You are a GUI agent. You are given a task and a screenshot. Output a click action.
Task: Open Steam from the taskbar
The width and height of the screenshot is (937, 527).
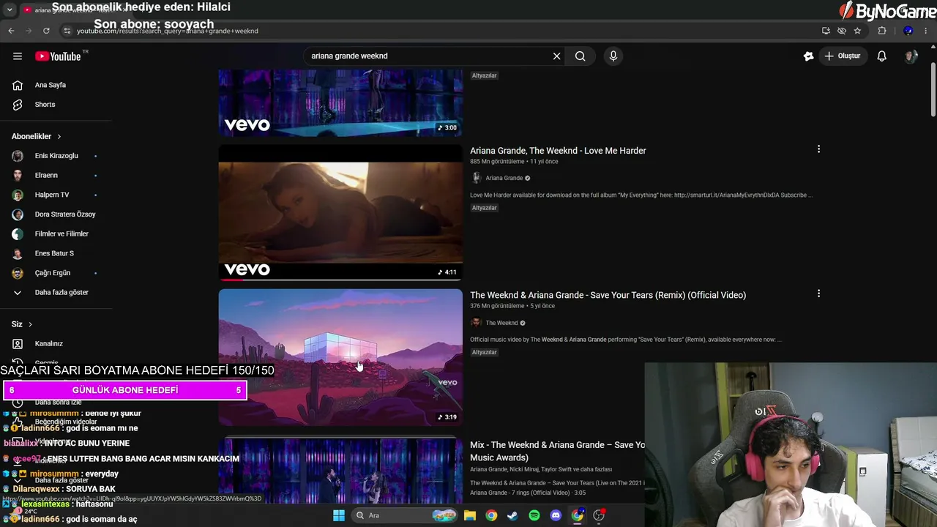[512, 515]
